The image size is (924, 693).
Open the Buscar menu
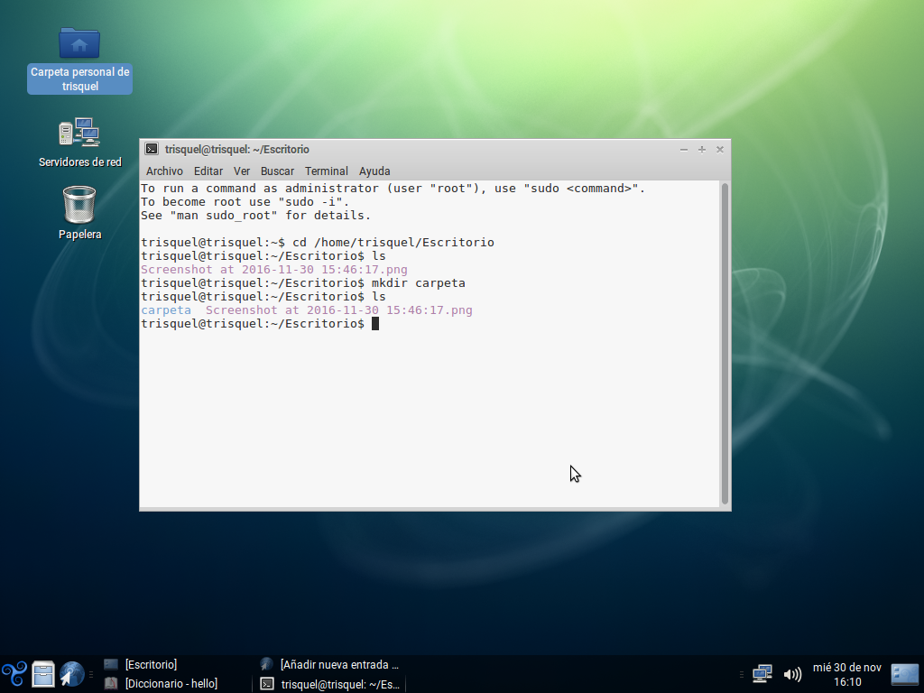(x=277, y=171)
